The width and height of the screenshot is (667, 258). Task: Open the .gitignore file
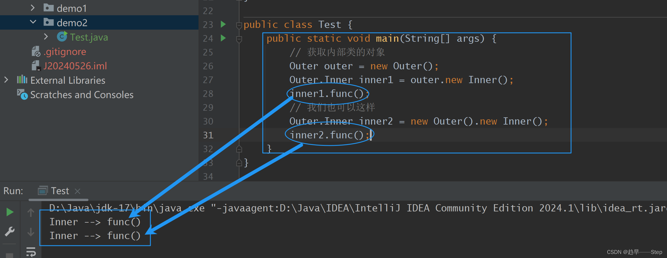pos(65,51)
